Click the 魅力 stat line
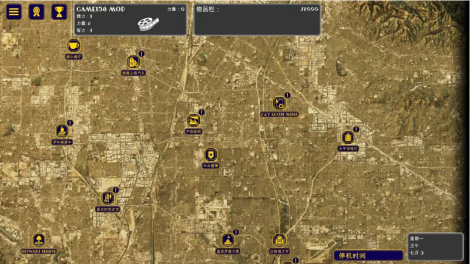This screenshot has width=470, height=264. pos(84,16)
